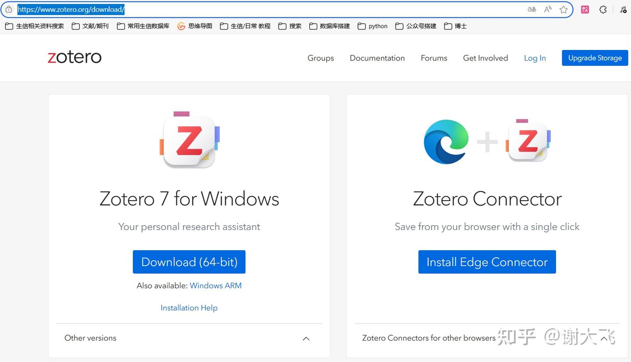Open the Documentation menu
This screenshot has width=631, height=362.
pos(377,58)
